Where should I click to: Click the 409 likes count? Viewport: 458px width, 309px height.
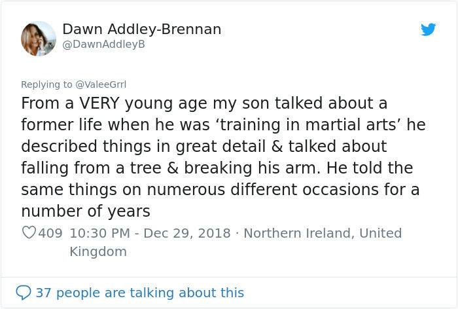(50, 233)
